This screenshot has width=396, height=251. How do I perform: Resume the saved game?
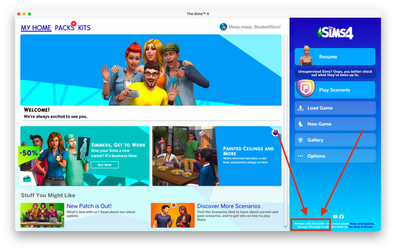(x=335, y=57)
